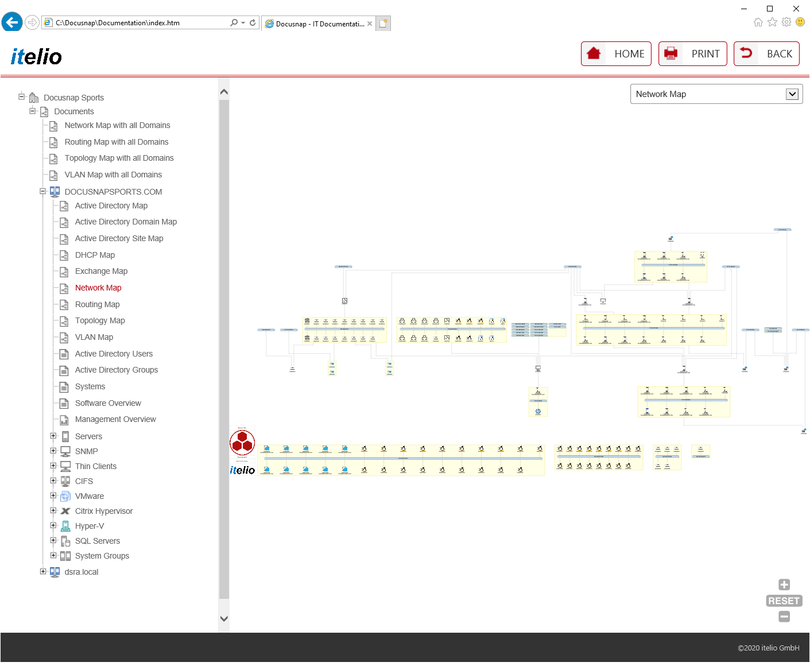Zoom in with the plus icon
The height and width of the screenshot is (666, 810).
click(784, 584)
